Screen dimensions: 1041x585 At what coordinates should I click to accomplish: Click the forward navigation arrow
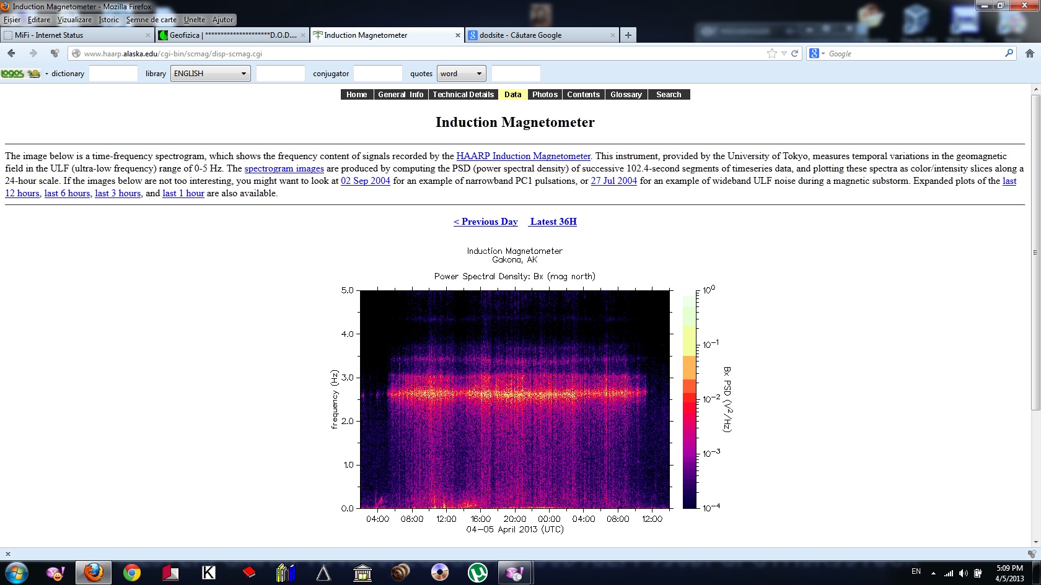33,53
